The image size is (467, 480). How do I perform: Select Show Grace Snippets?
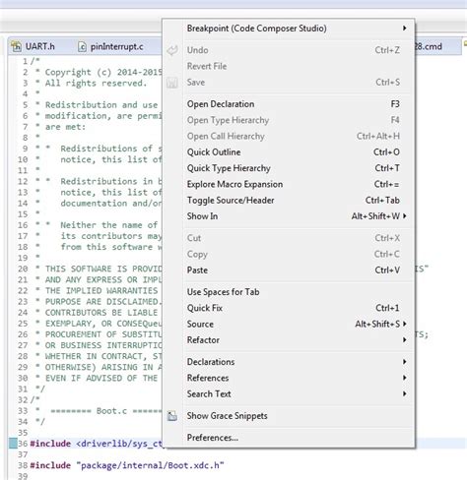coord(289,416)
